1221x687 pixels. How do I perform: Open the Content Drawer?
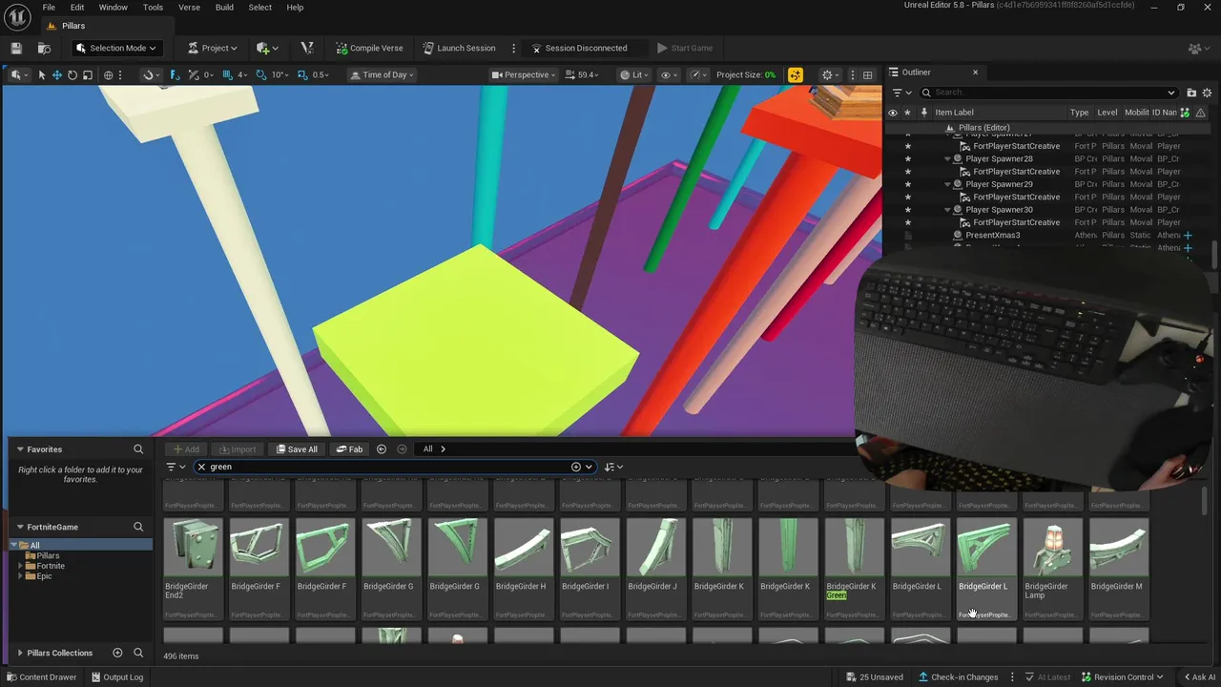click(41, 677)
